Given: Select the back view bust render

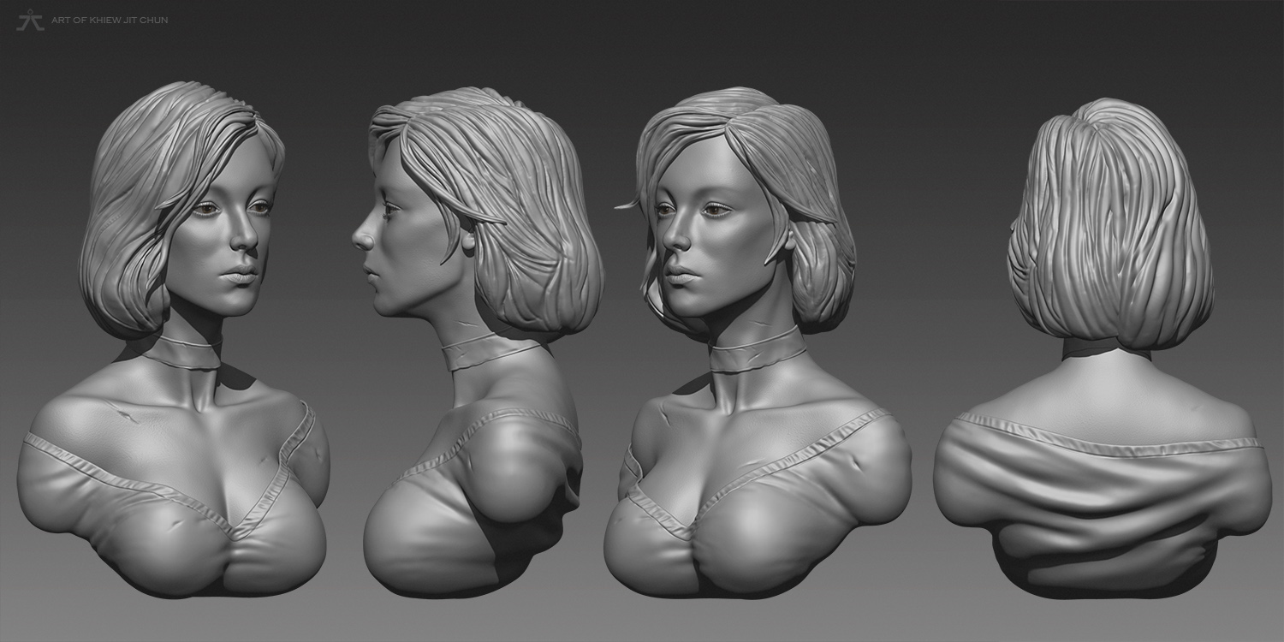Looking at the screenshot, I should point(1103,348).
